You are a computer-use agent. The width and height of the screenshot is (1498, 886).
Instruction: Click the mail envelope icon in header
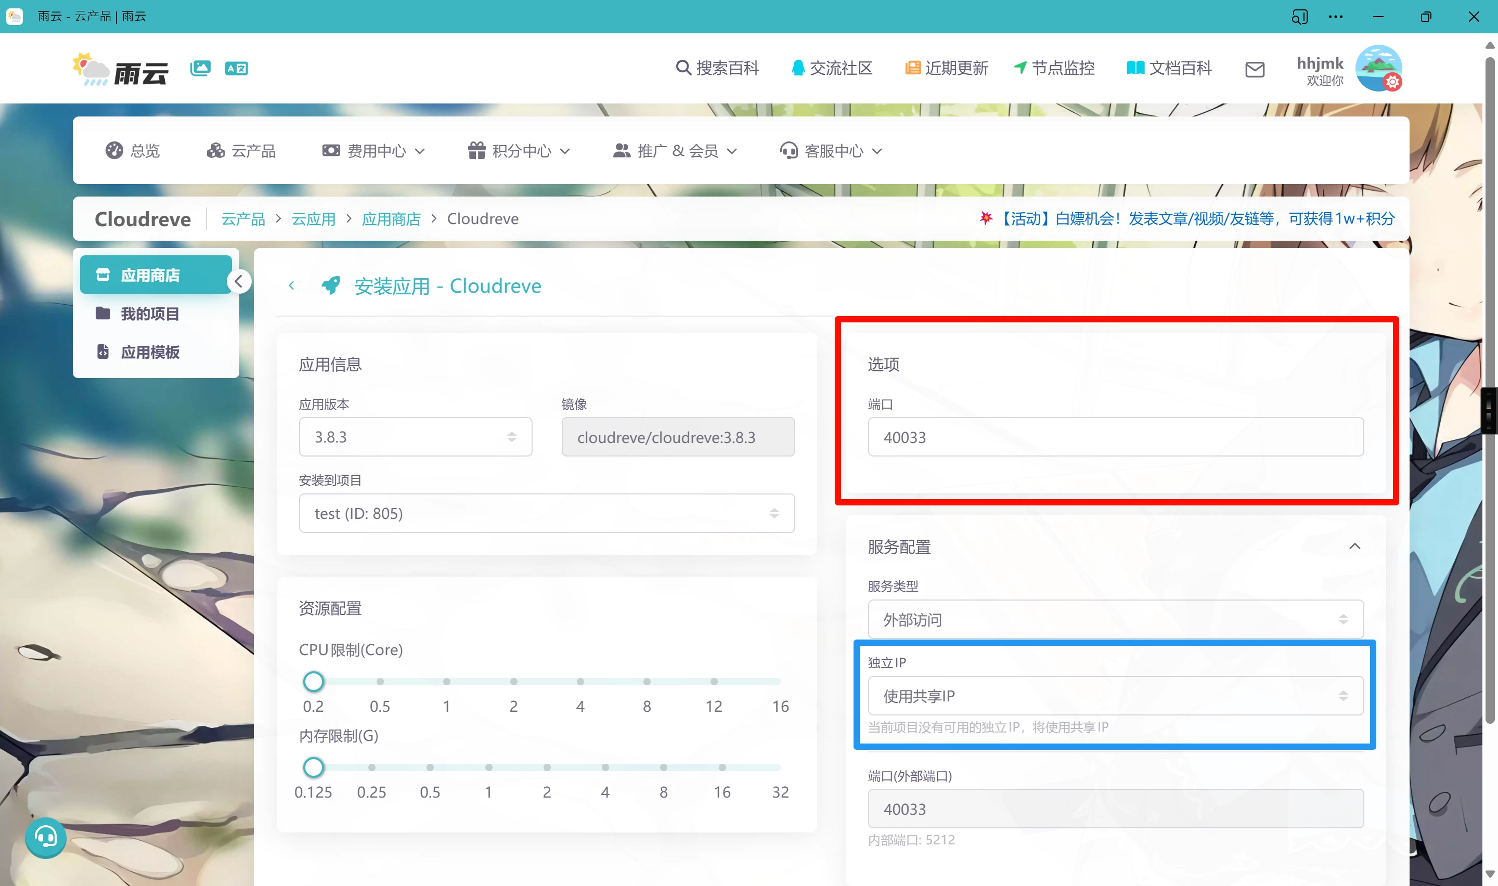(x=1255, y=69)
